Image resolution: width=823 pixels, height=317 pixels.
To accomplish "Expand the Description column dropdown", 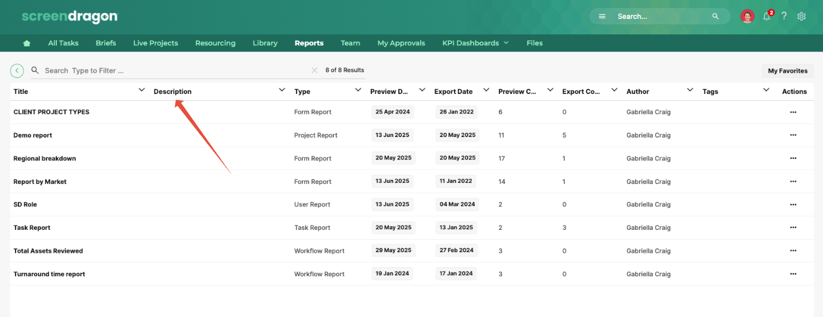I will tap(282, 90).
